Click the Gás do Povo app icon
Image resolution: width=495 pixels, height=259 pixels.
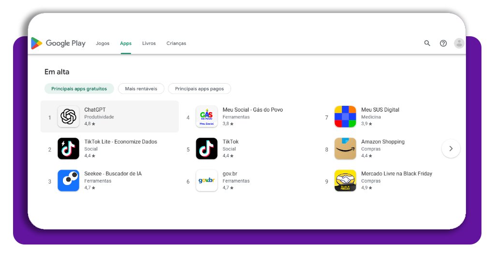[207, 116]
